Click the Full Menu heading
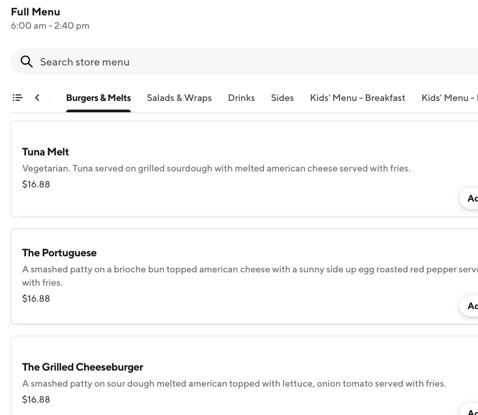This screenshot has width=478, height=415. click(35, 12)
